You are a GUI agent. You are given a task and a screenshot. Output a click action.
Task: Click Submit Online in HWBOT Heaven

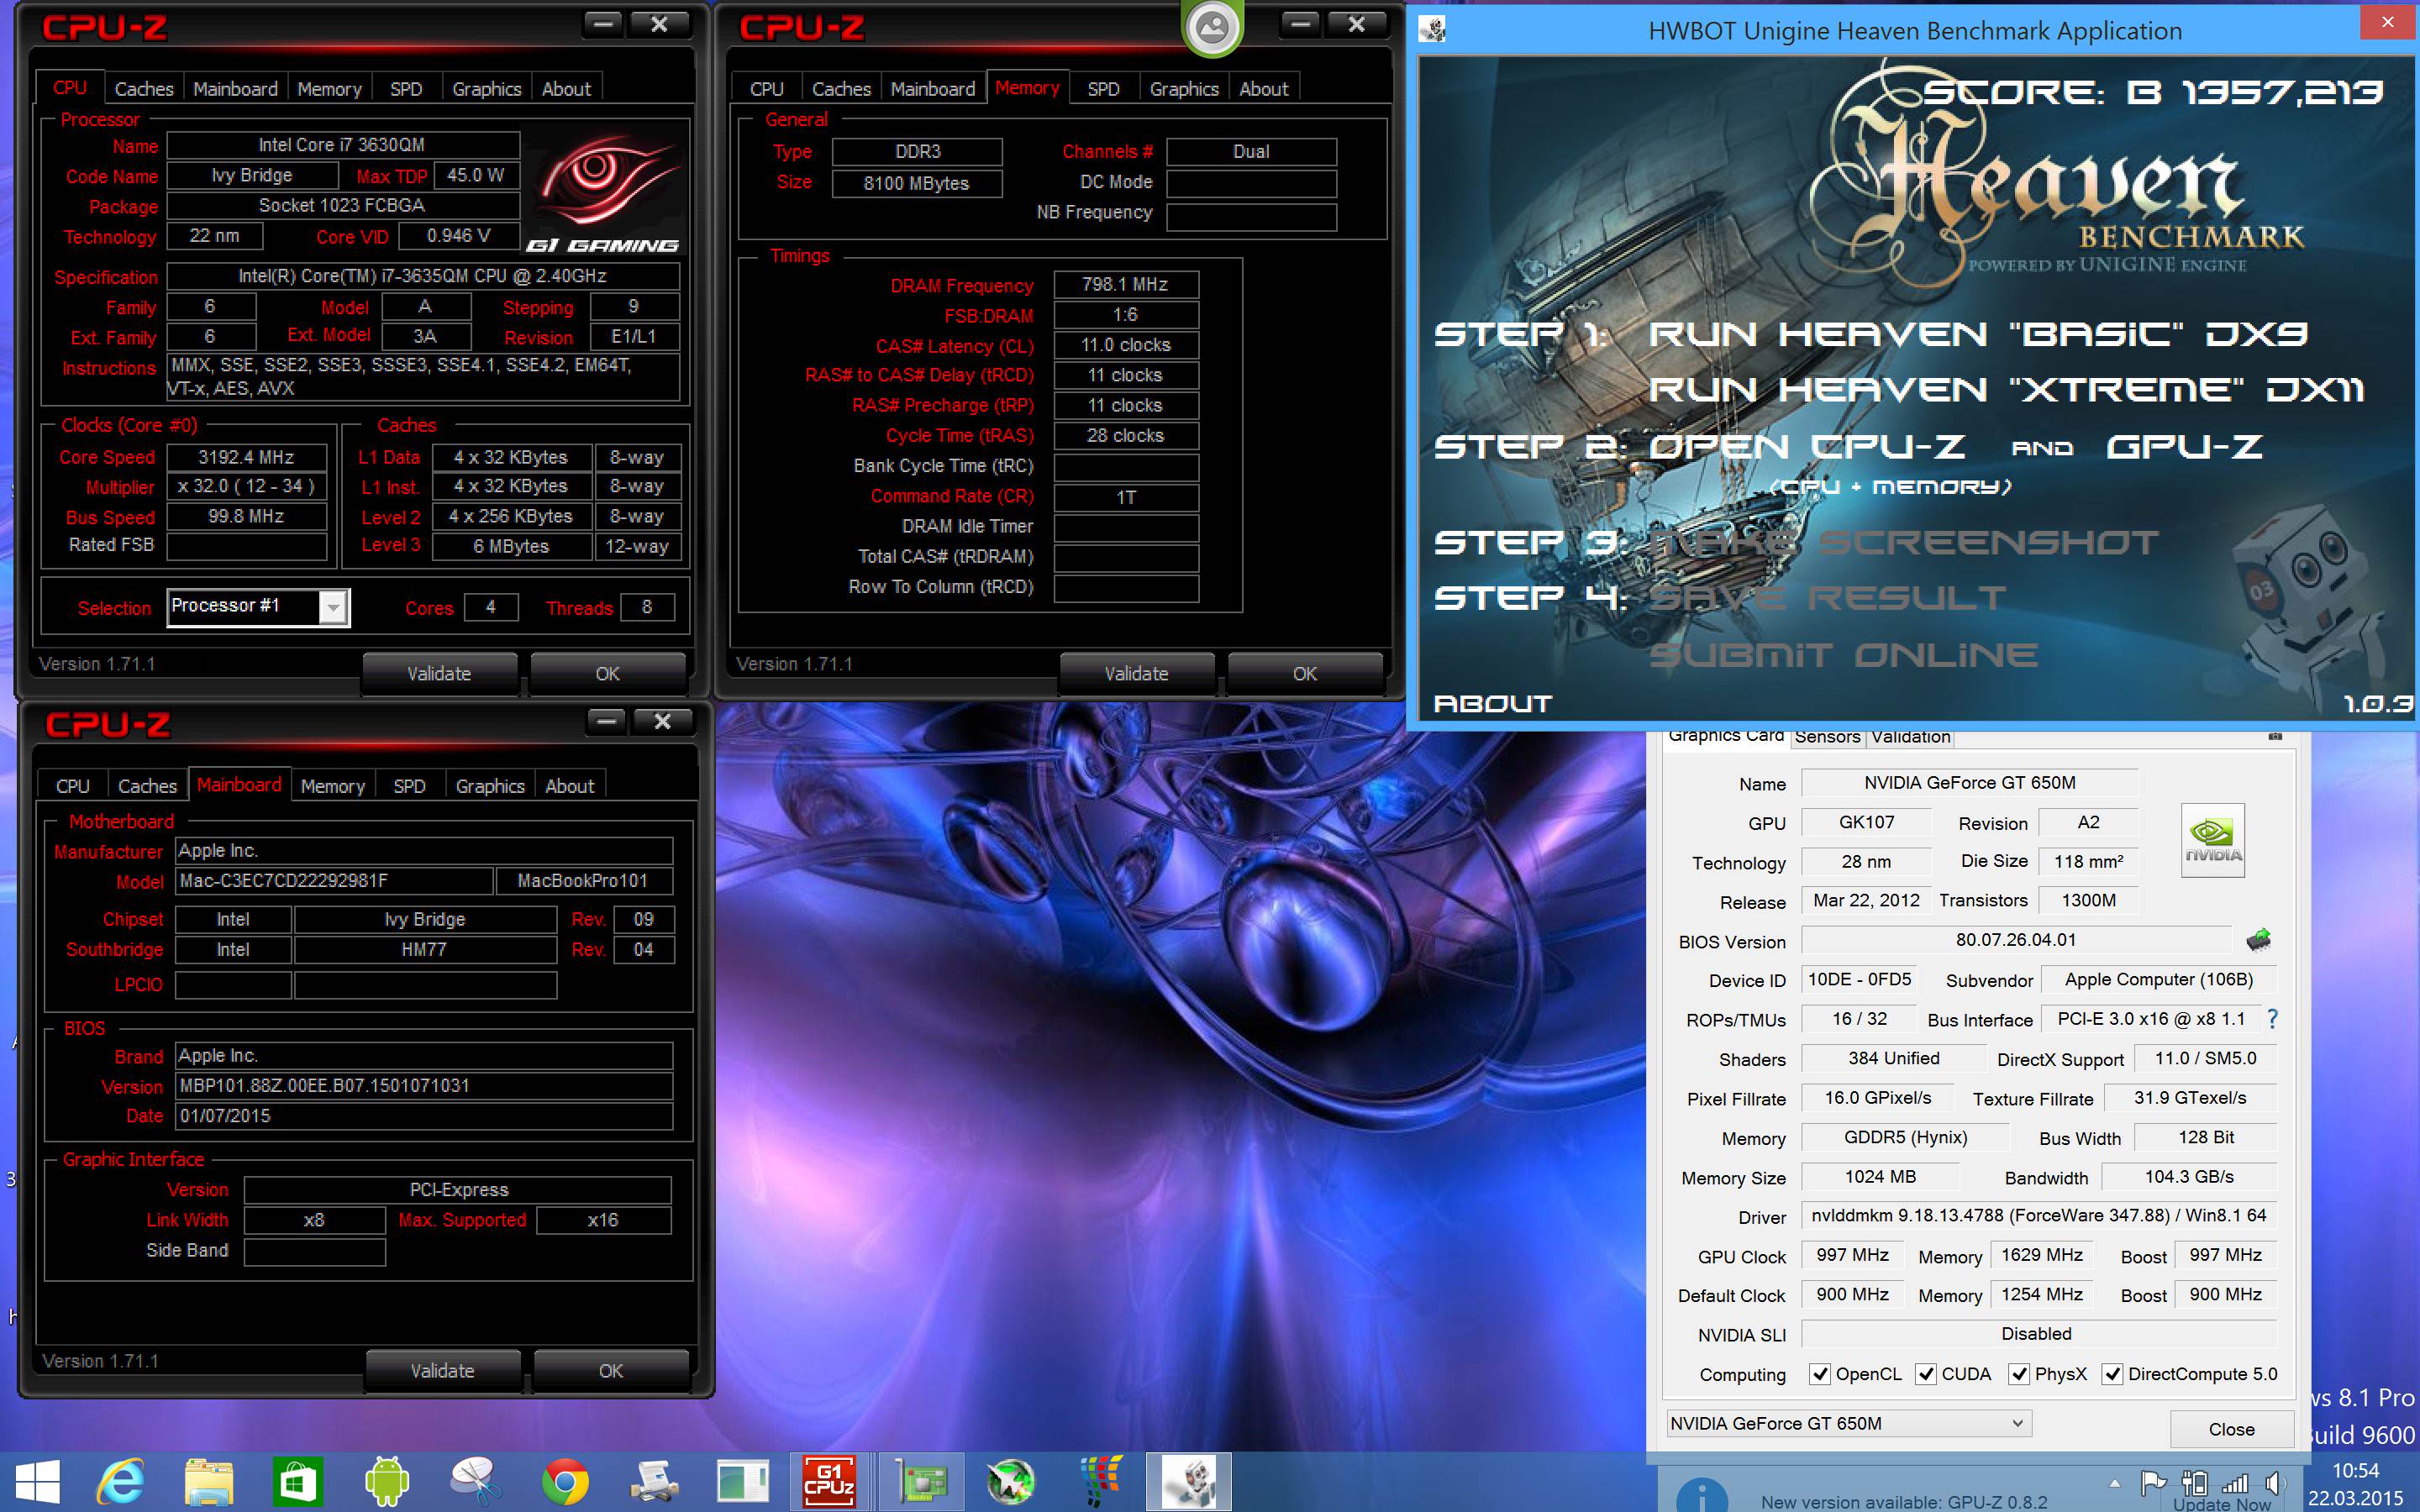(1843, 655)
